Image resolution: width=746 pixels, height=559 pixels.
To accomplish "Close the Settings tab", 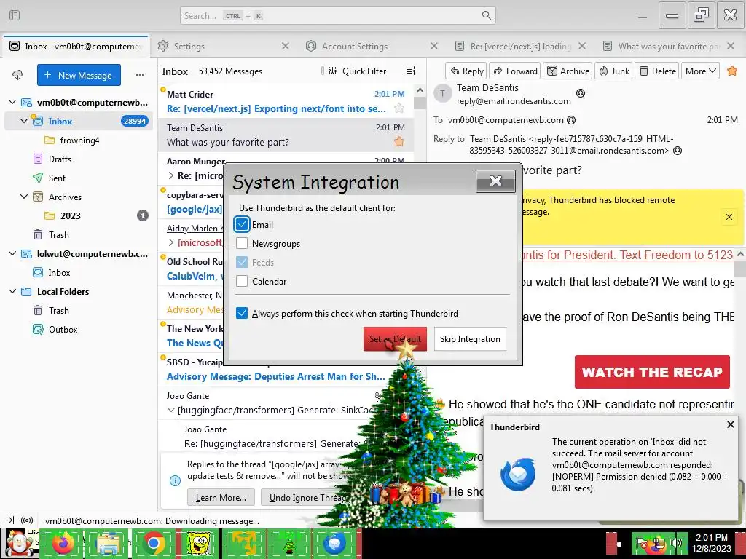I will [286, 46].
